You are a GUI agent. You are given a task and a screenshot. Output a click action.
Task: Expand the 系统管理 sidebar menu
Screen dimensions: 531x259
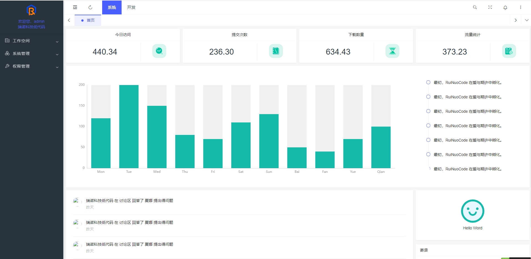[31, 53]
